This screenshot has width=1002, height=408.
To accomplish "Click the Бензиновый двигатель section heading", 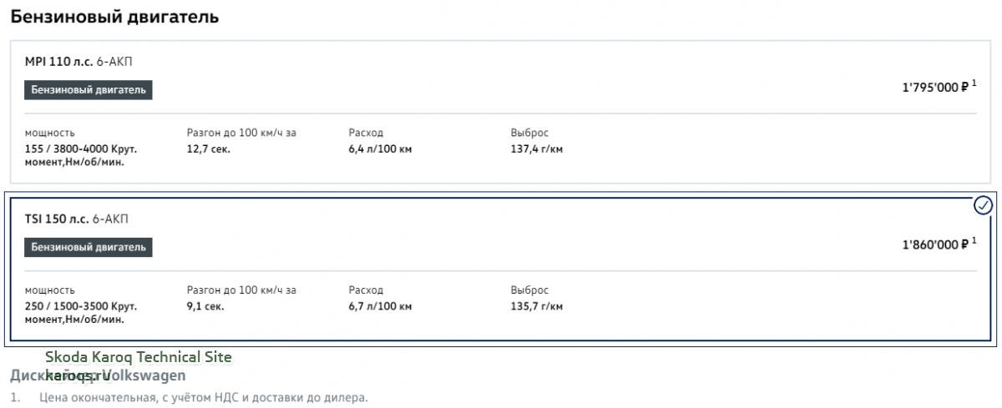I will (114, 17).
